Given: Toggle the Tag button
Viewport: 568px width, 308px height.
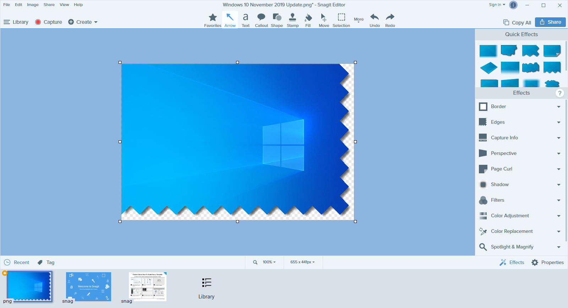Looking at the screenshot, I should pos(46,263).
